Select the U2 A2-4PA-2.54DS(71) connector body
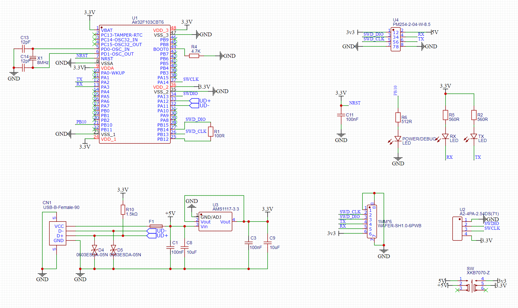This screenshot has width=518, height=308. [457, 229]
